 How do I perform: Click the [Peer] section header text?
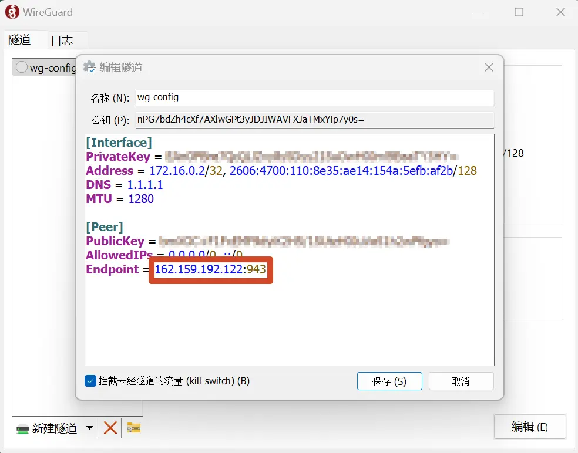(105, 227)
